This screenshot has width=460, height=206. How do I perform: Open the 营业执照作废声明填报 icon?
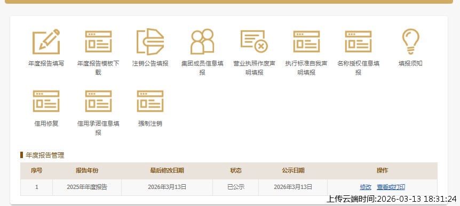(255, 42)
